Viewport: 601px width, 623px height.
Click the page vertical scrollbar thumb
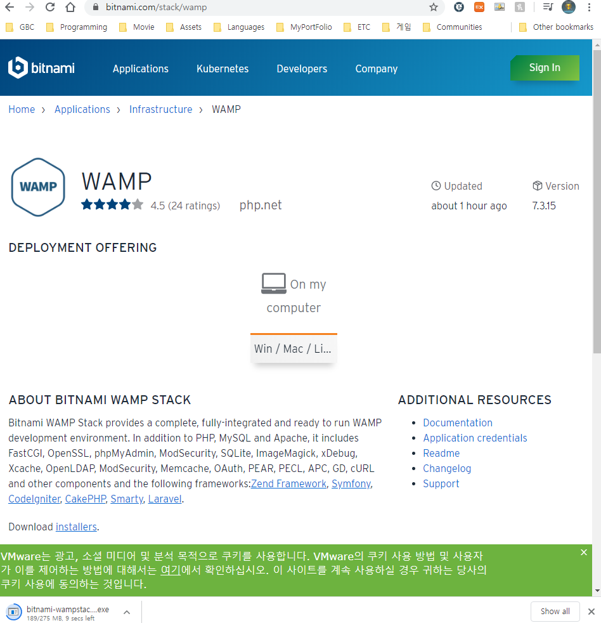tap(597, 202)
